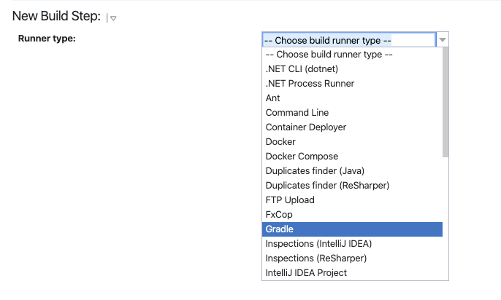Select the Command Line runner

[x=297, y=113]
